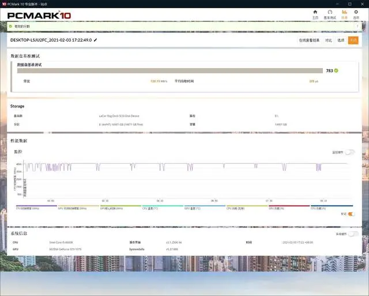Click the score value 783
Viewport: 369px width, 296px height.
point(329,70)
